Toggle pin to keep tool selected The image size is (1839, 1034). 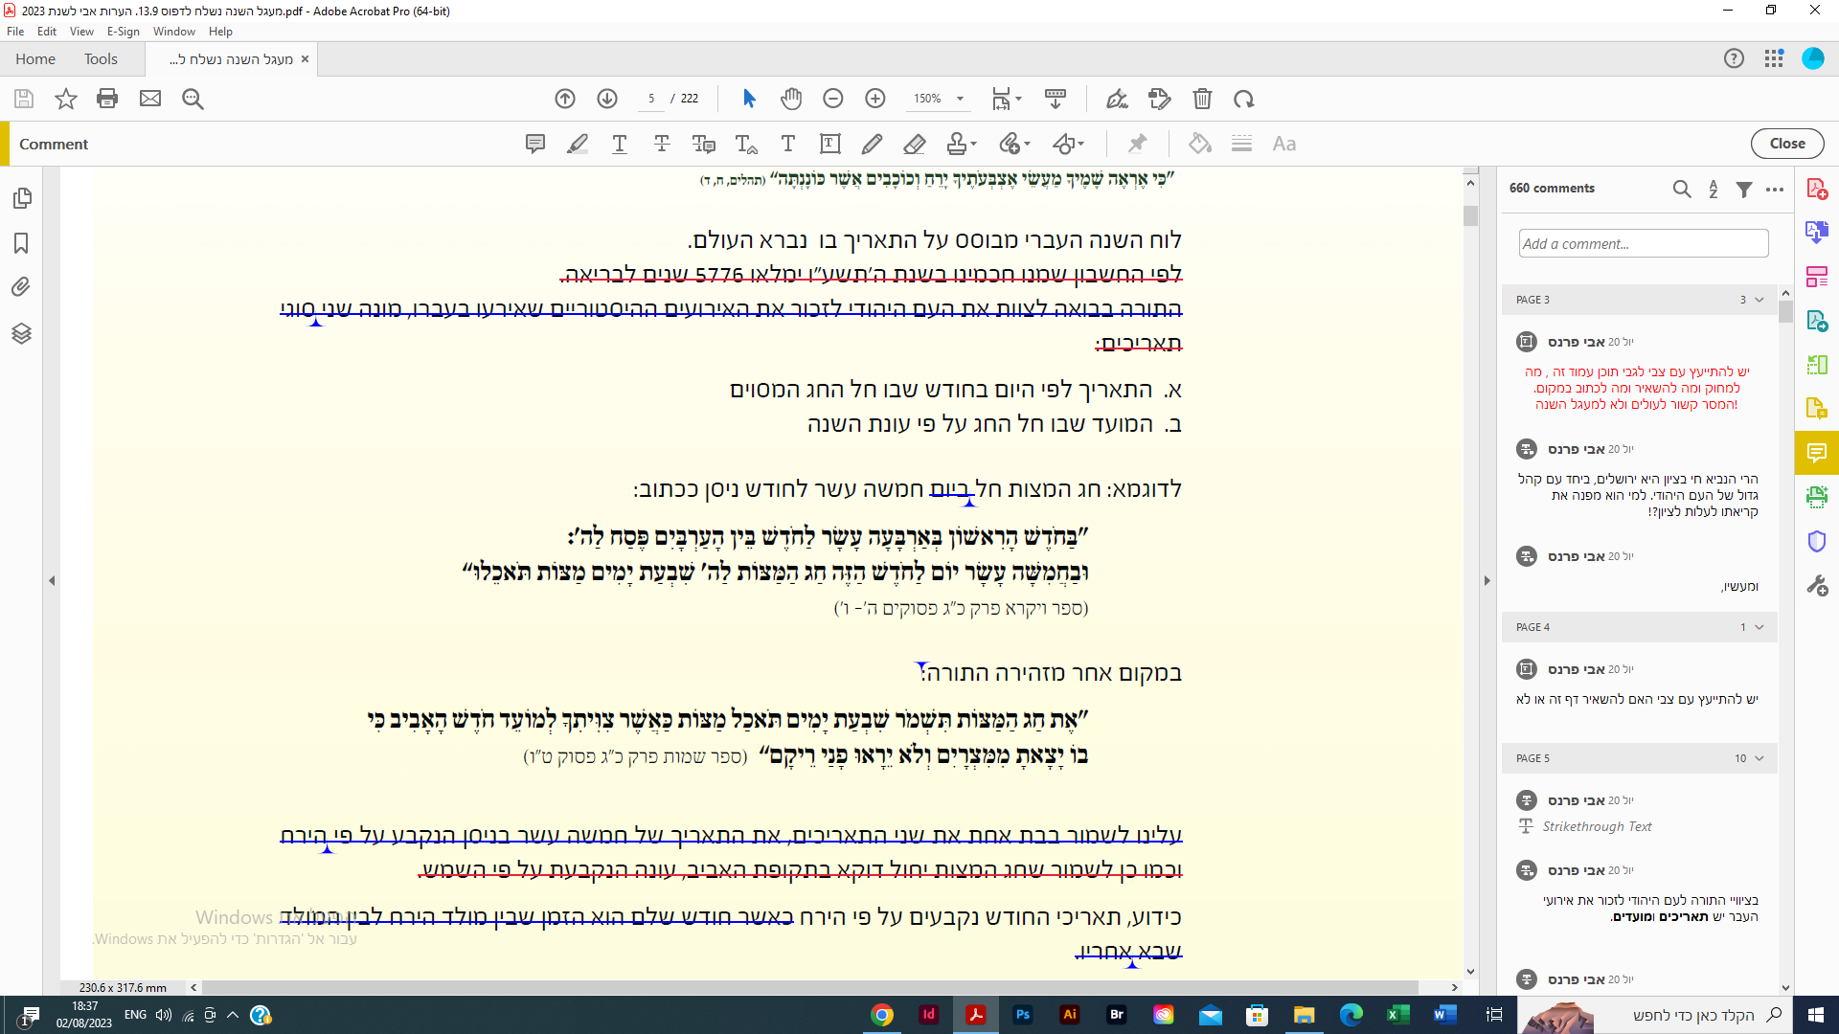1137,144
